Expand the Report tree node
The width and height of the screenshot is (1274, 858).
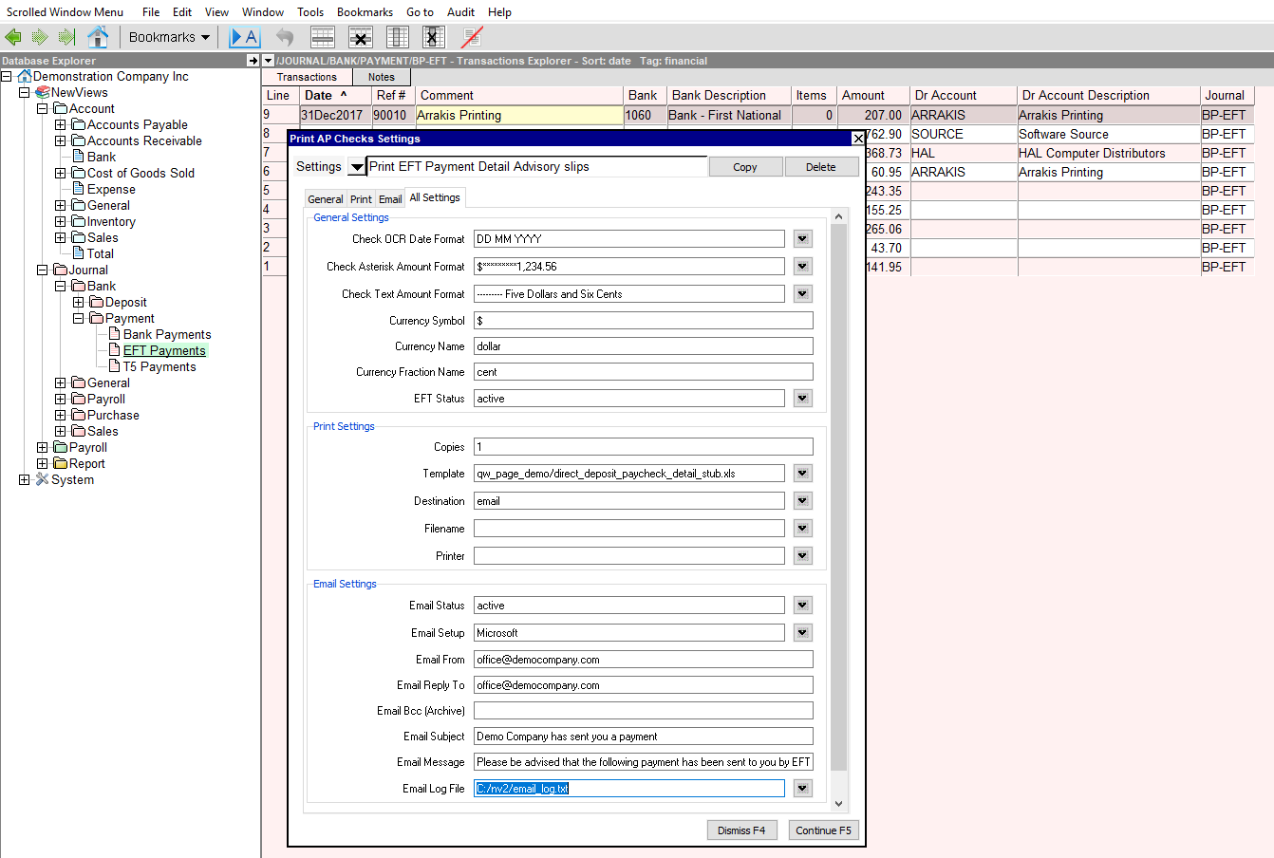43,464
